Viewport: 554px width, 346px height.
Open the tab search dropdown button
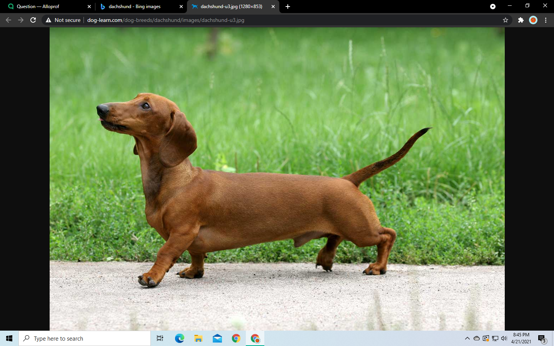(x=493, y=7)
